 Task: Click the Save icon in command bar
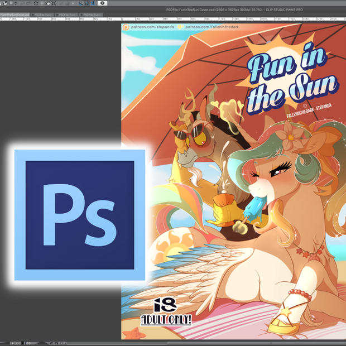[x=11, y=3]
